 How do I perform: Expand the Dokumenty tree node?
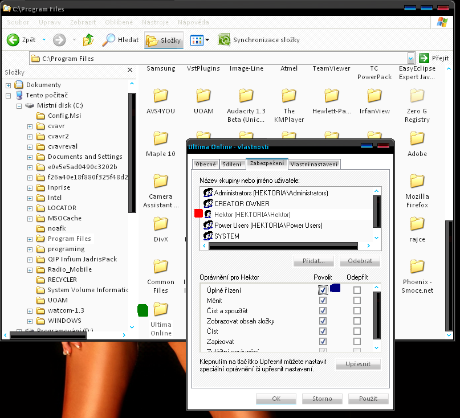click(8, 85)
